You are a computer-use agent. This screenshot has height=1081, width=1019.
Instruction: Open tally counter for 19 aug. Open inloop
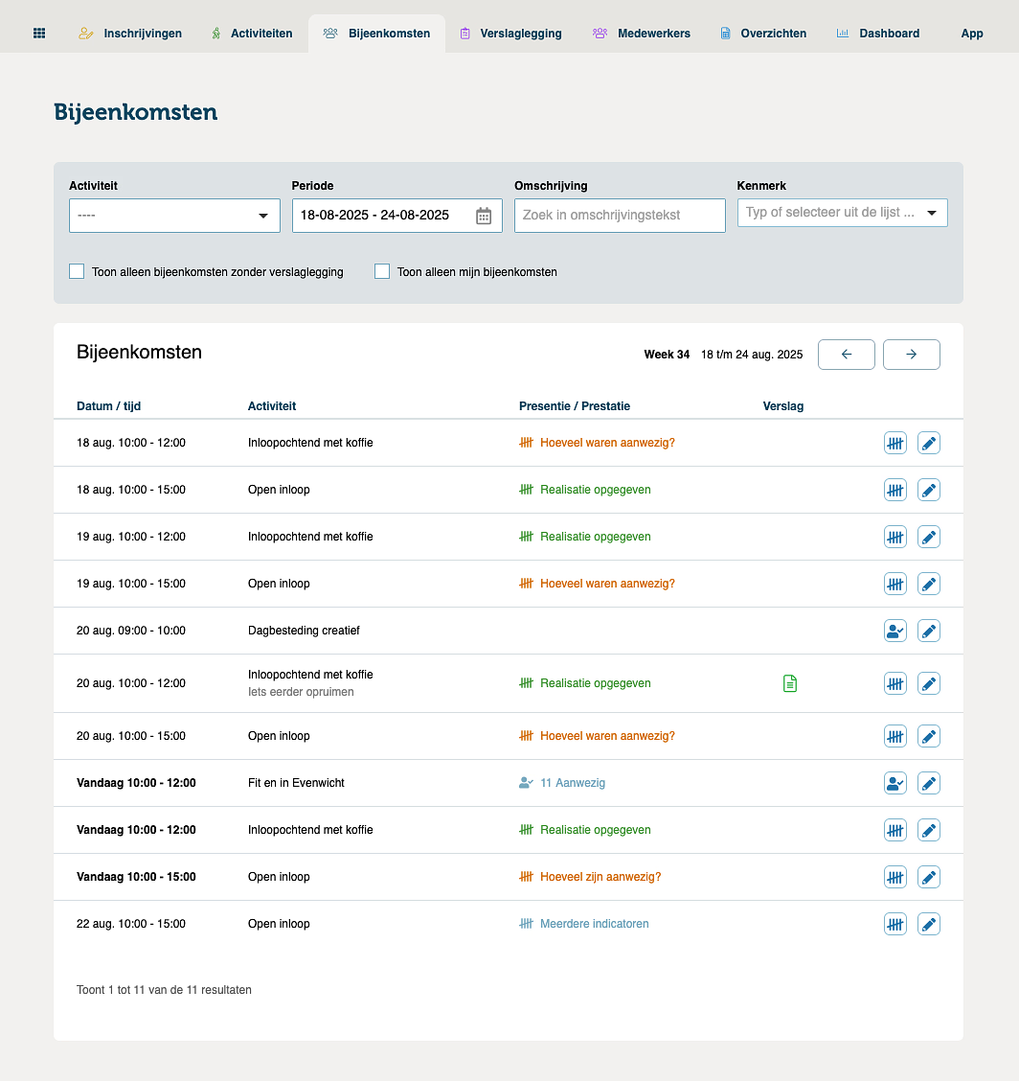[895, 584]
